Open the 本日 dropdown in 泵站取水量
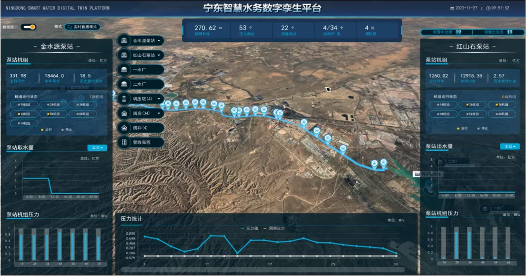Viewport: 526px width, 276px height. (x=98, y=148)
